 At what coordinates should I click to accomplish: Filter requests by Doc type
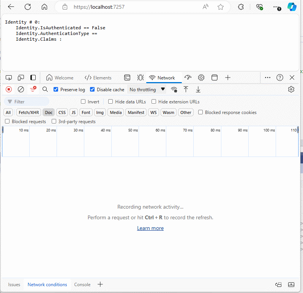(49, 112)
